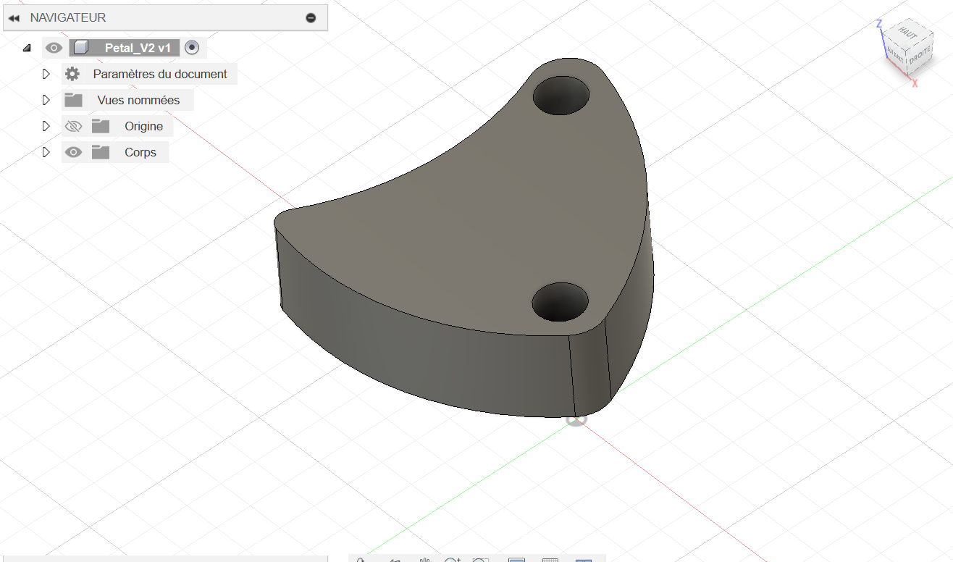Collapse the Petal_V2 v1 root node
The width and height of the screenshot is (953, 562).
tap(27, 49)
